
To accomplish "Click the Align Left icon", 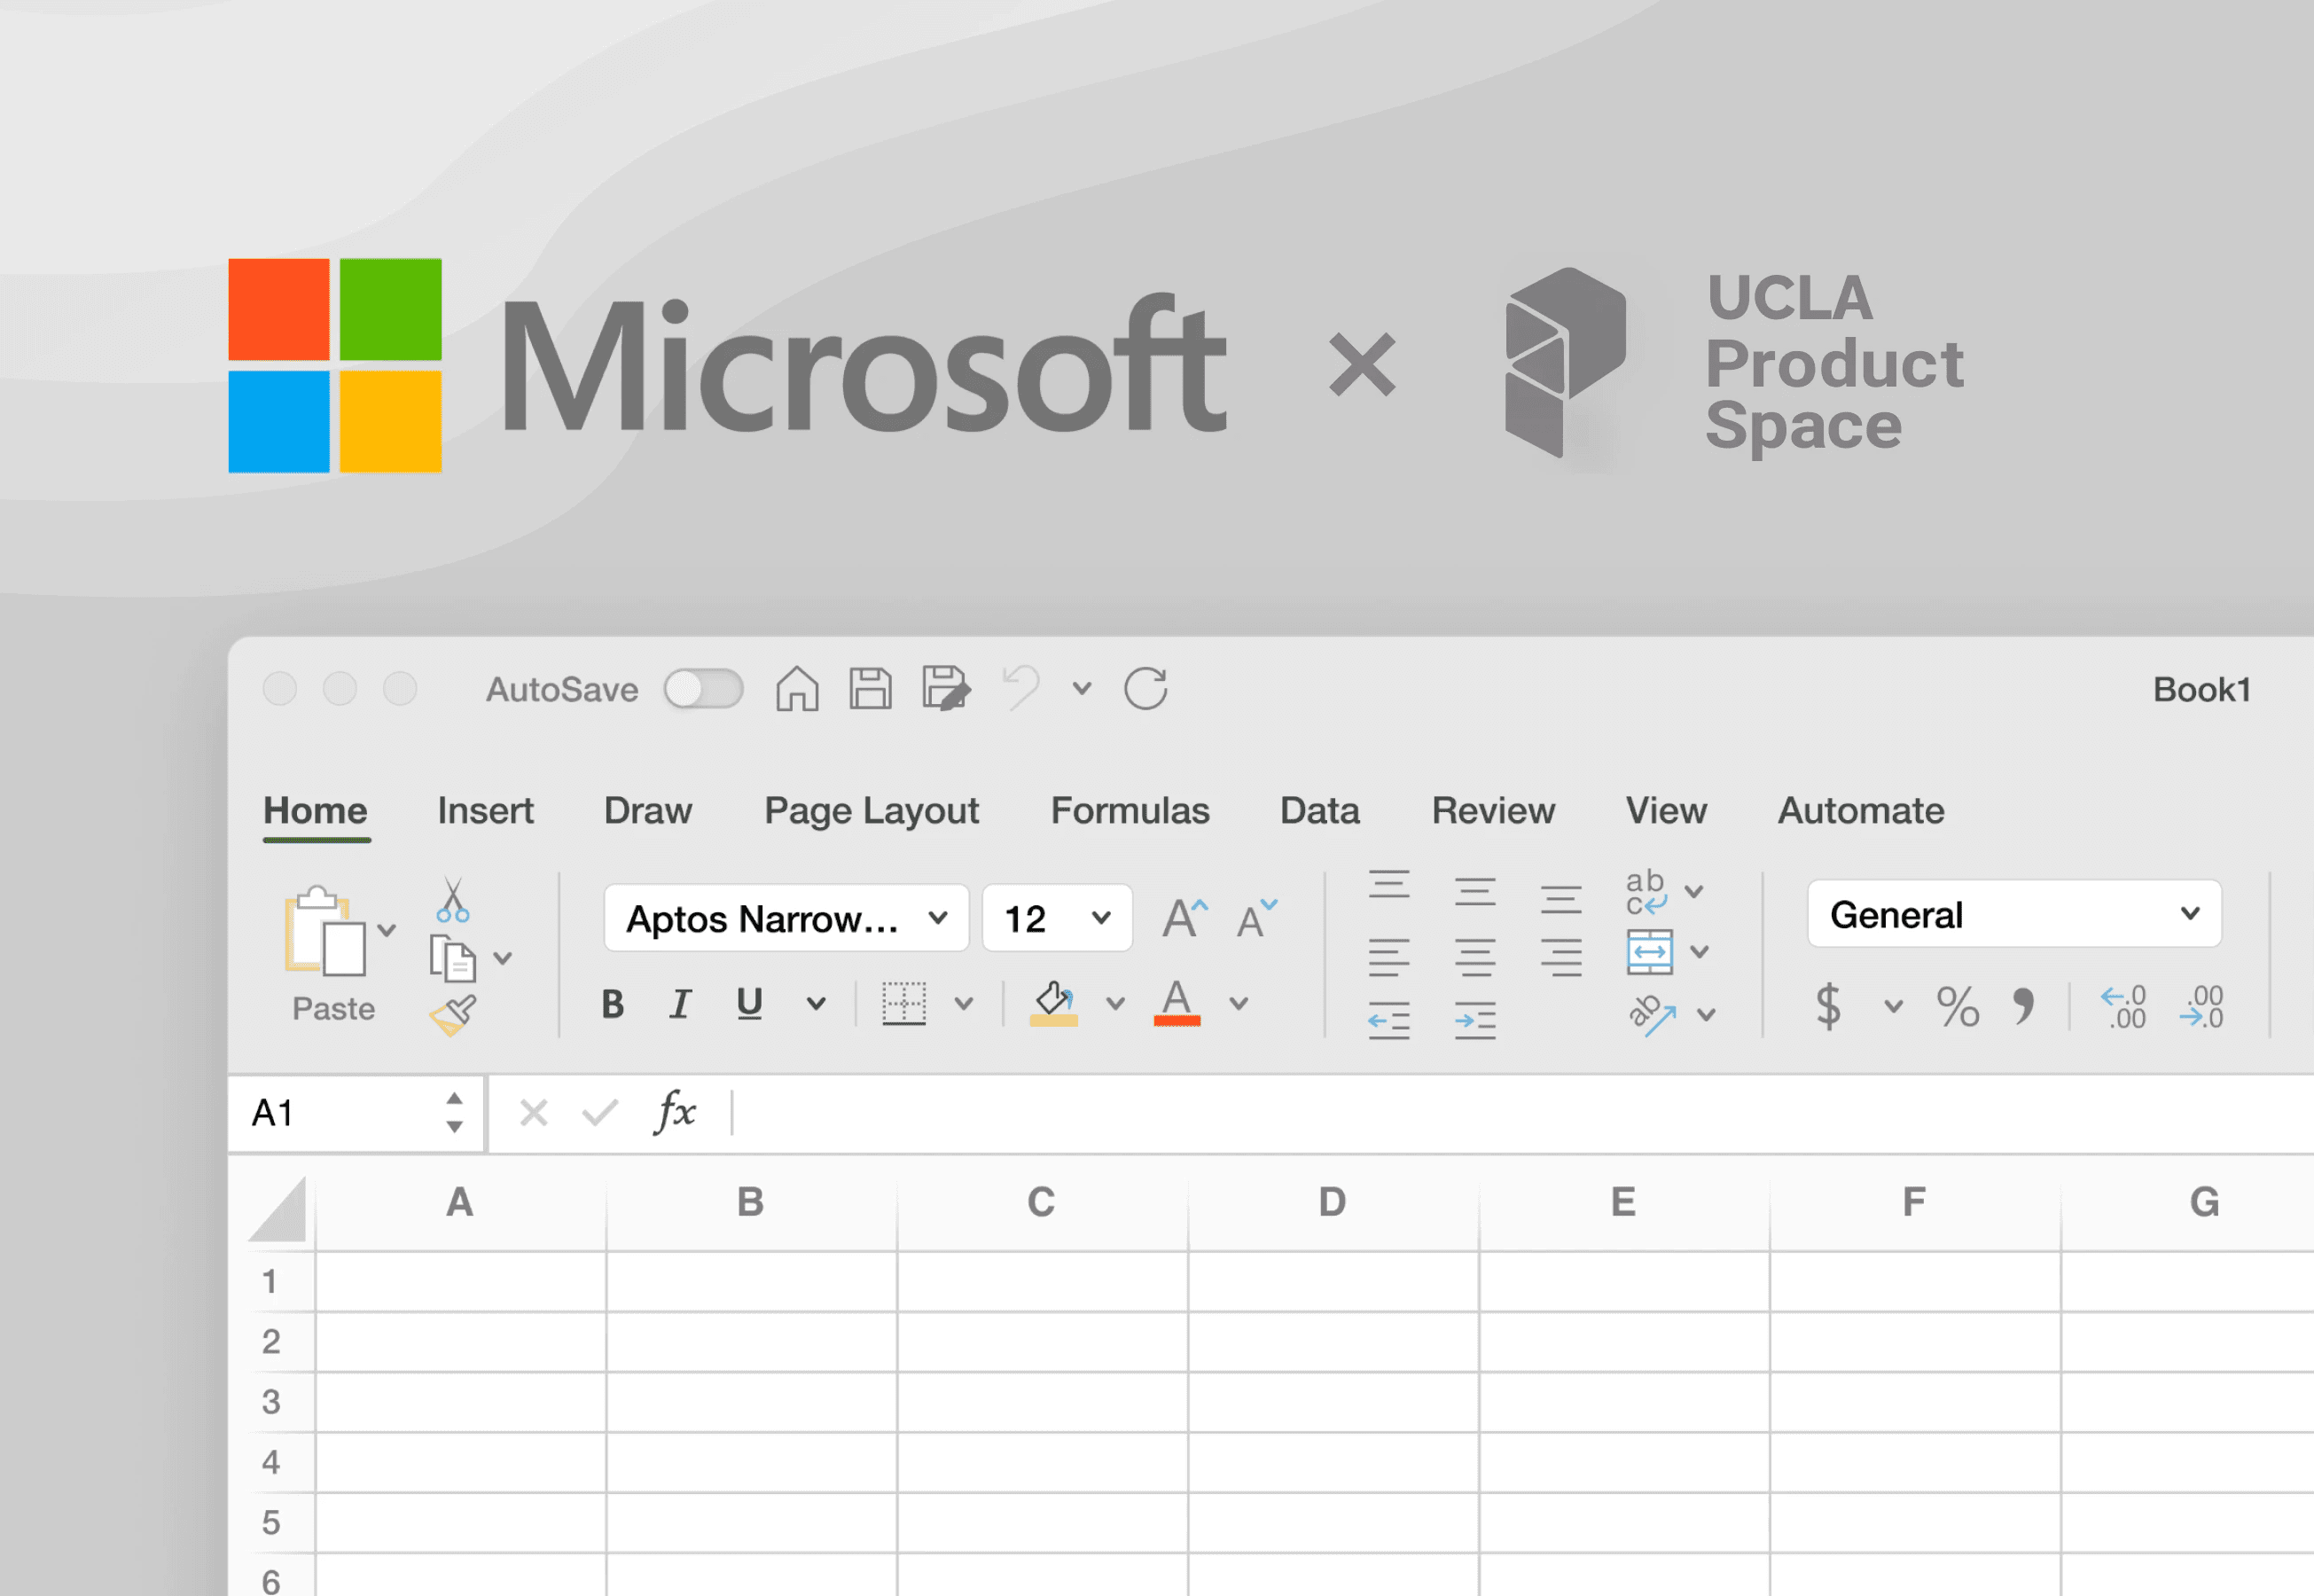I will tap(1389, 958).
